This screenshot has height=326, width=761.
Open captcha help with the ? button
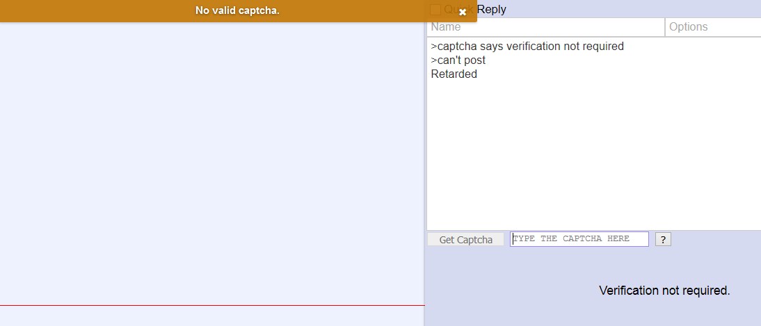coord(663,240)
